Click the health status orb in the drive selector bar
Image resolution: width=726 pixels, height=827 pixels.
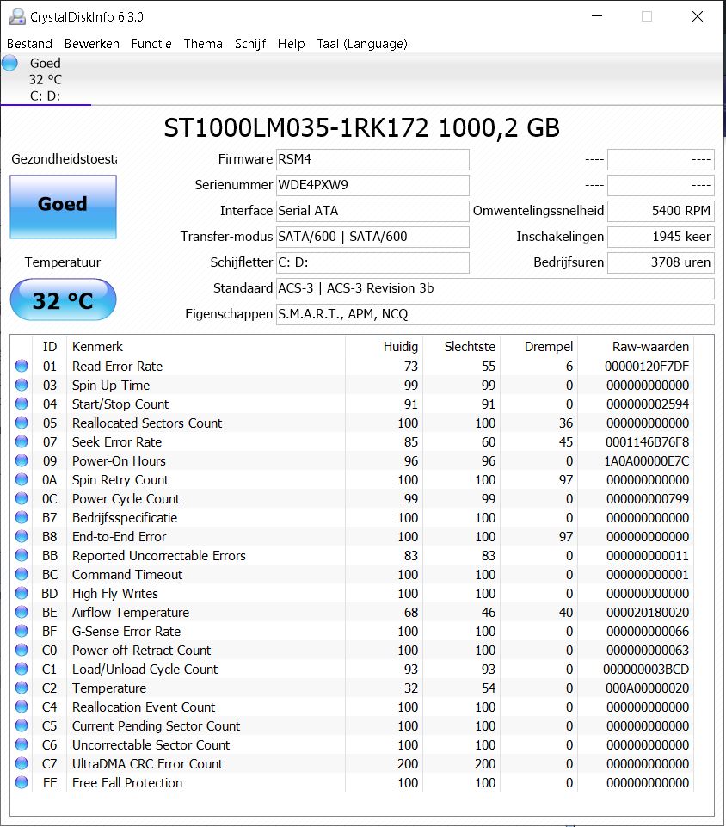tap(10, 62)
